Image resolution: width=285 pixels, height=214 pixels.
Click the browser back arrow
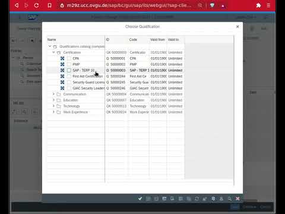click(x=17, y=5)
